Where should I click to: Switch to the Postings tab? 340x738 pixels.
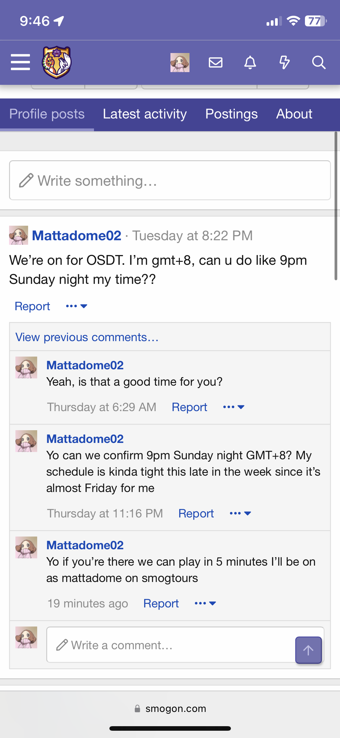[232, 114]
